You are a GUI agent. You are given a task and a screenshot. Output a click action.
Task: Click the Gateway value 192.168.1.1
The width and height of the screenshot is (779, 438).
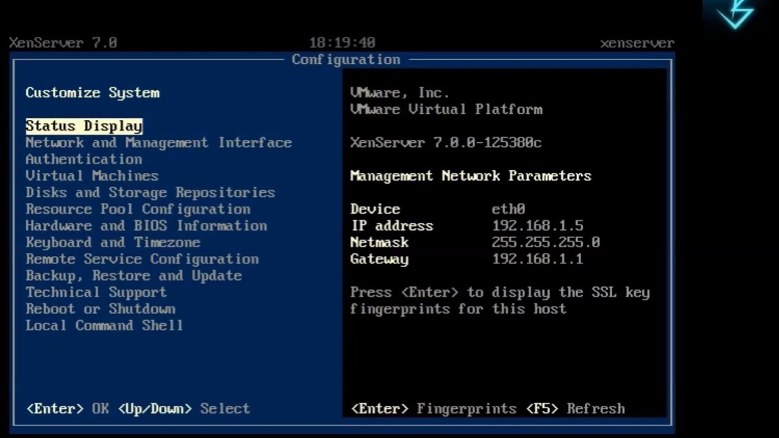(x=538, y=259)
